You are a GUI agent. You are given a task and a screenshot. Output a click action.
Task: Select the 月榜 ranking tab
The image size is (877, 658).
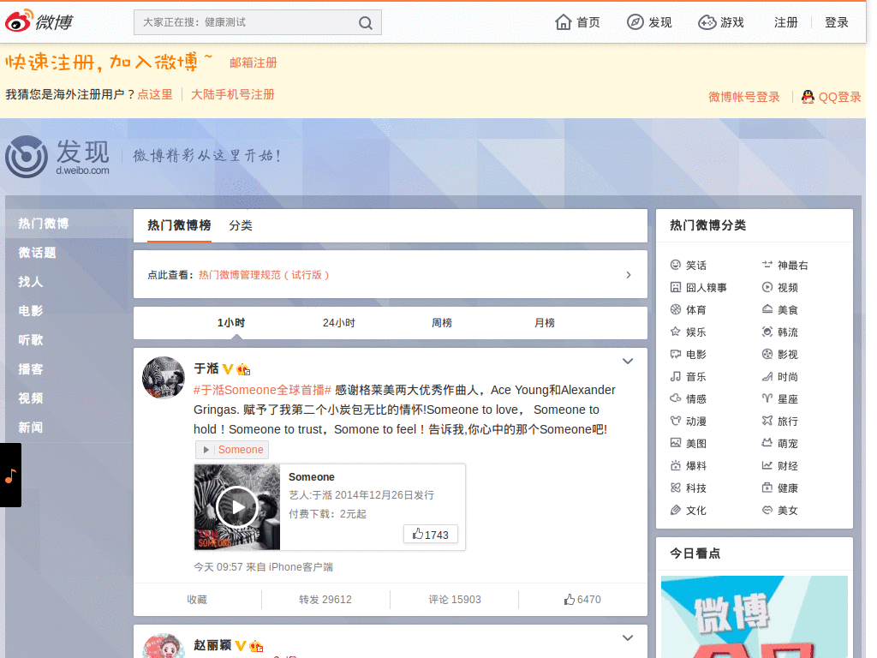coord(545,323)
